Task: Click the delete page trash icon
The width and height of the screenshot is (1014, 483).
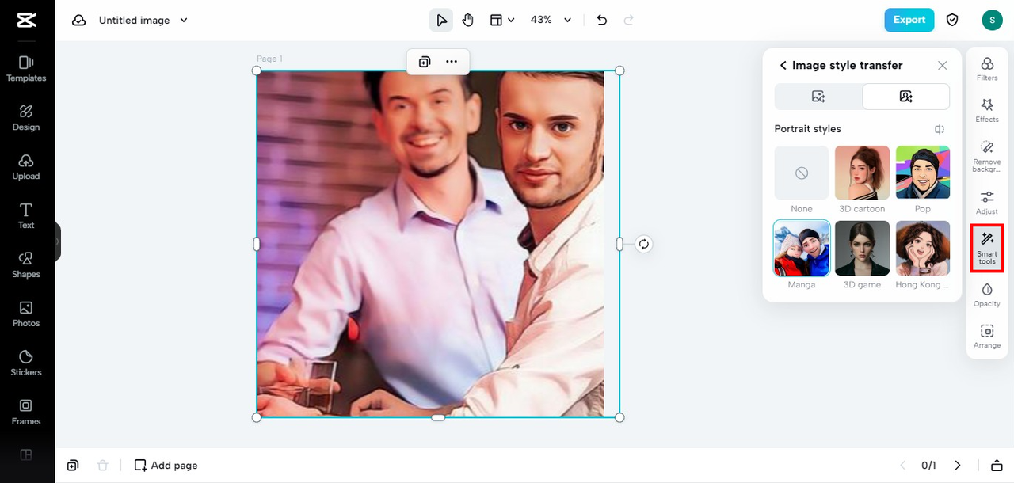Action: pos(102,466)
